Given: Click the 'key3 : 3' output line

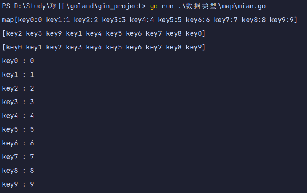Looking at the screenshot, I should 18,102.
